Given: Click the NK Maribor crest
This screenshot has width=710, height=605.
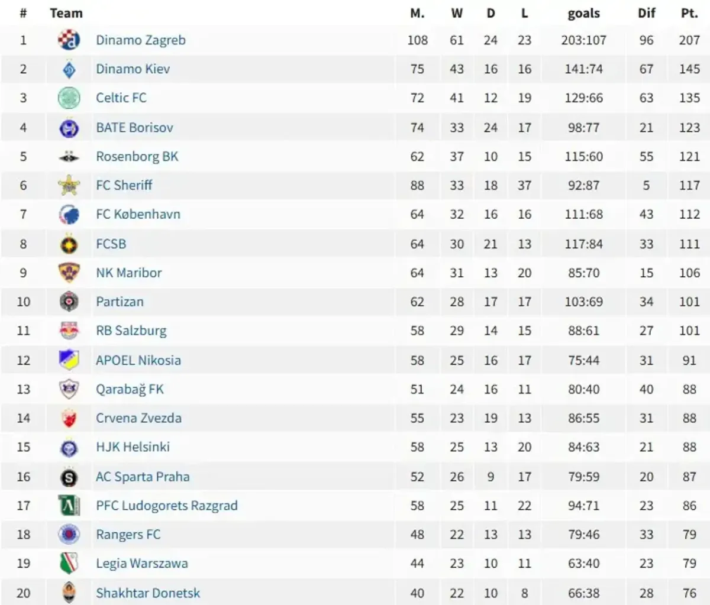Looking at the screenshot, I should click(x=69, y=273).
